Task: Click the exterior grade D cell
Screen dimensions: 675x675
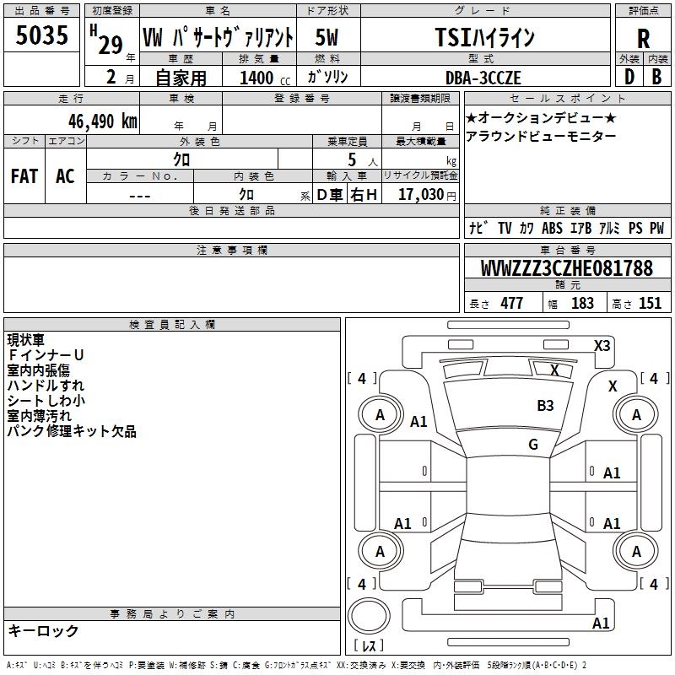Action: (629, 77)
